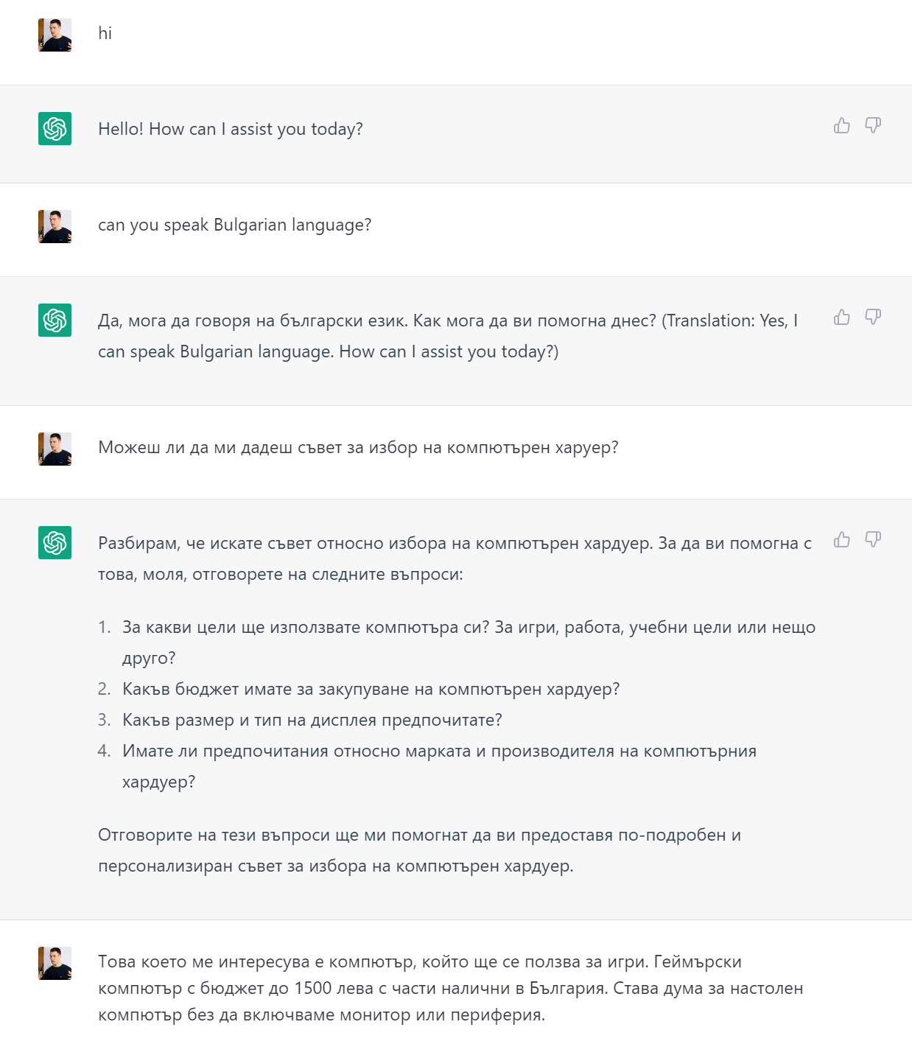
Task: Dislike the hardware questions list reply
Action: pyautogui.click(x=873, y=539)
